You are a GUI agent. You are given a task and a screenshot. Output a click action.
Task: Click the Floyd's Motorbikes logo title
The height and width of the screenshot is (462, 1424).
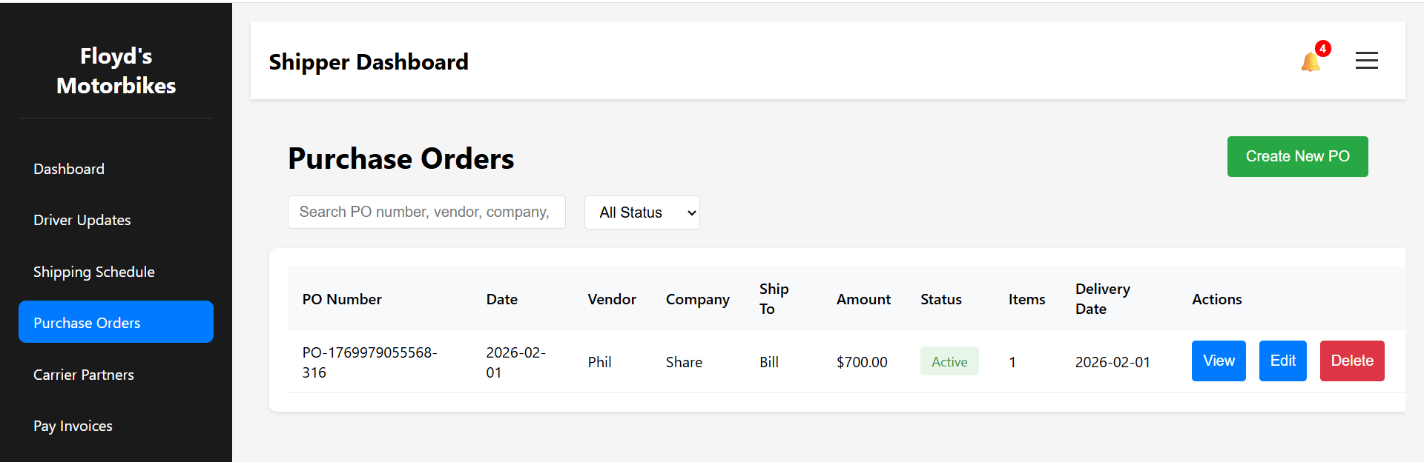[x=116, y=71]
